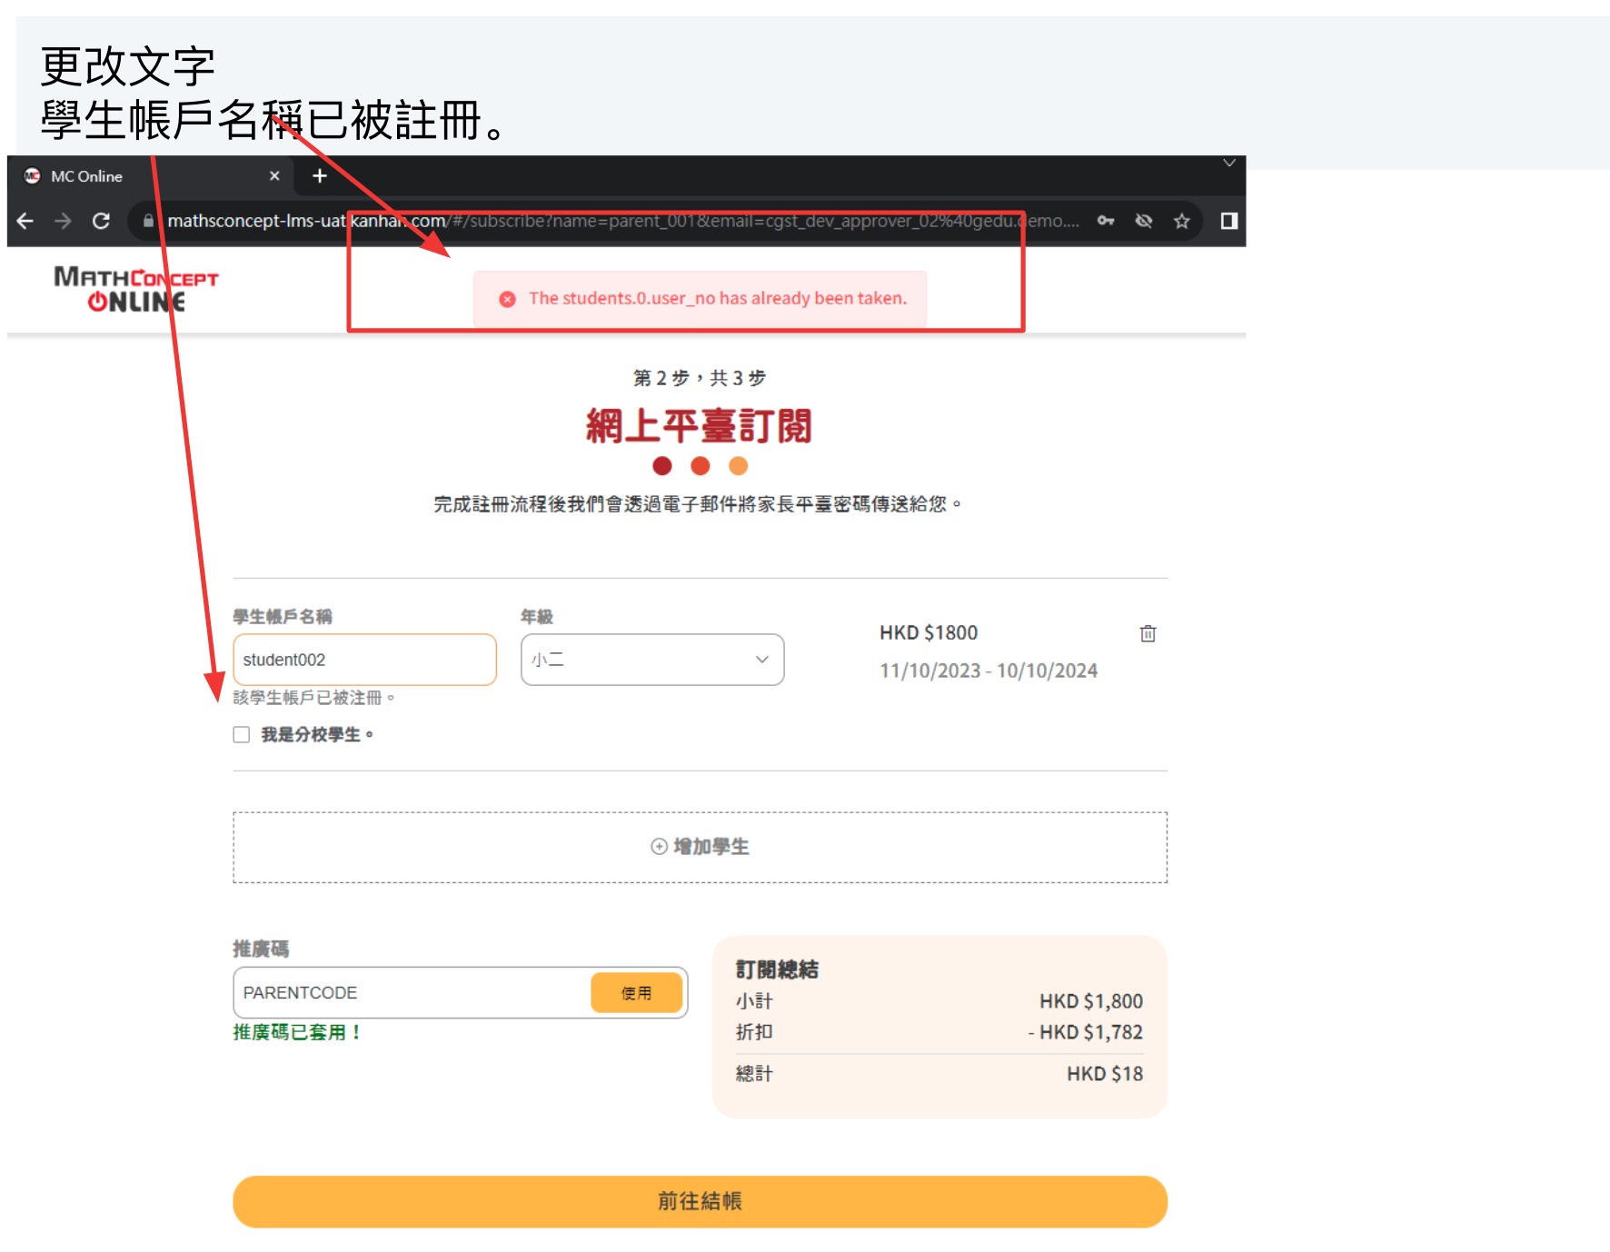This screenshot has height=1252, width=1610.
Task: Reload the page with the refresh icon
Action: point(101,221)
